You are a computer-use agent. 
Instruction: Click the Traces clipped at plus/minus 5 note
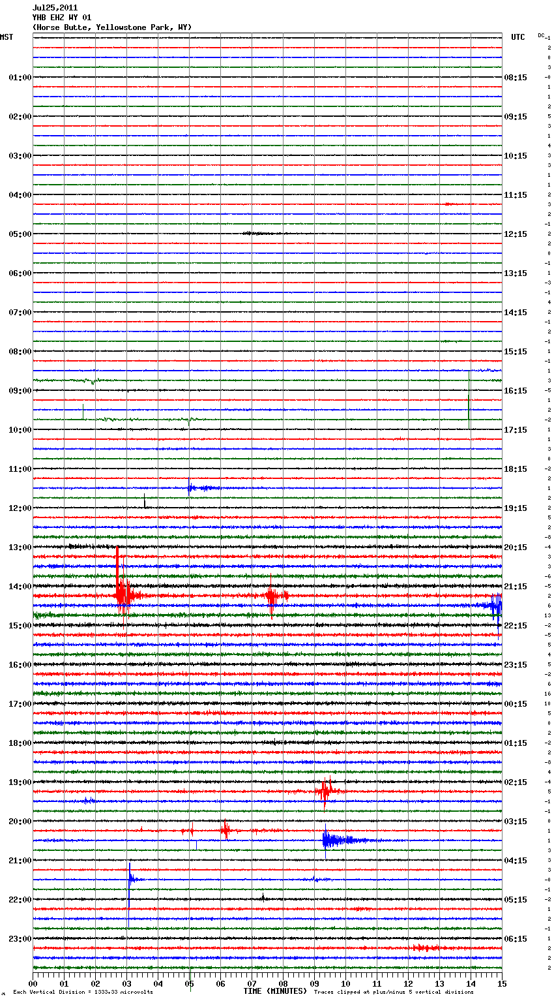pos(394,992)
